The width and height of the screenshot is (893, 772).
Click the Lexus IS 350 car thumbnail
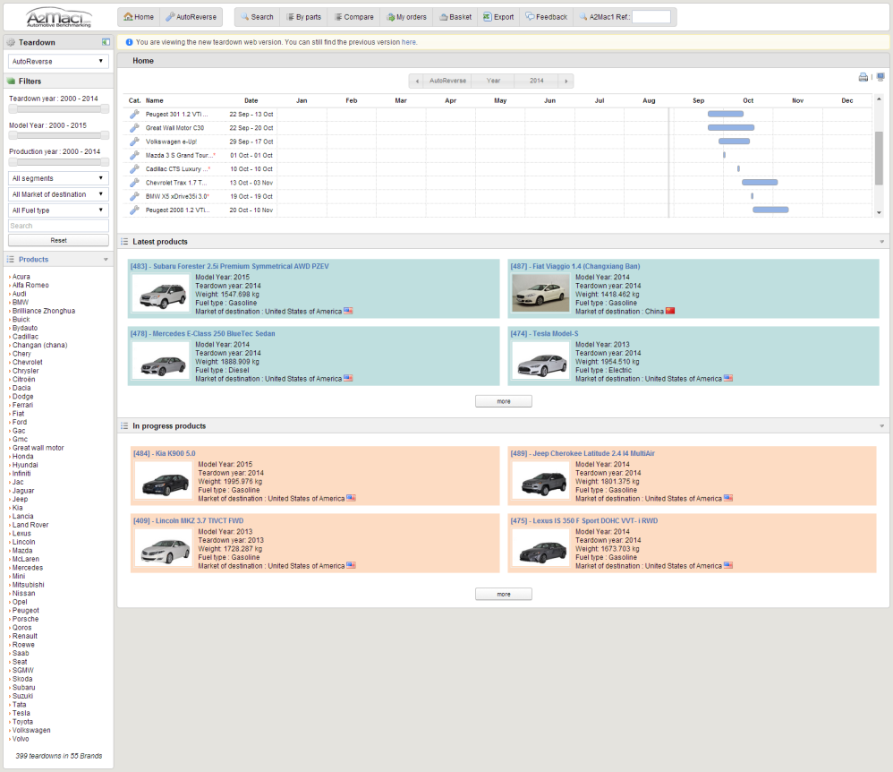pyautogui.click(x=540, y=547)
